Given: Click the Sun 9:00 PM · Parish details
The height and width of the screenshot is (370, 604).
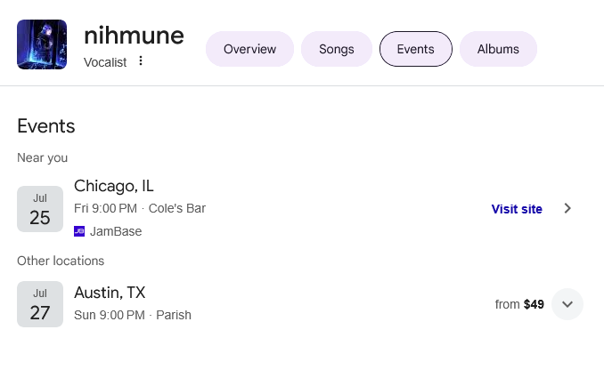Looking at the screenshot, I should click(x=133, y=315).
